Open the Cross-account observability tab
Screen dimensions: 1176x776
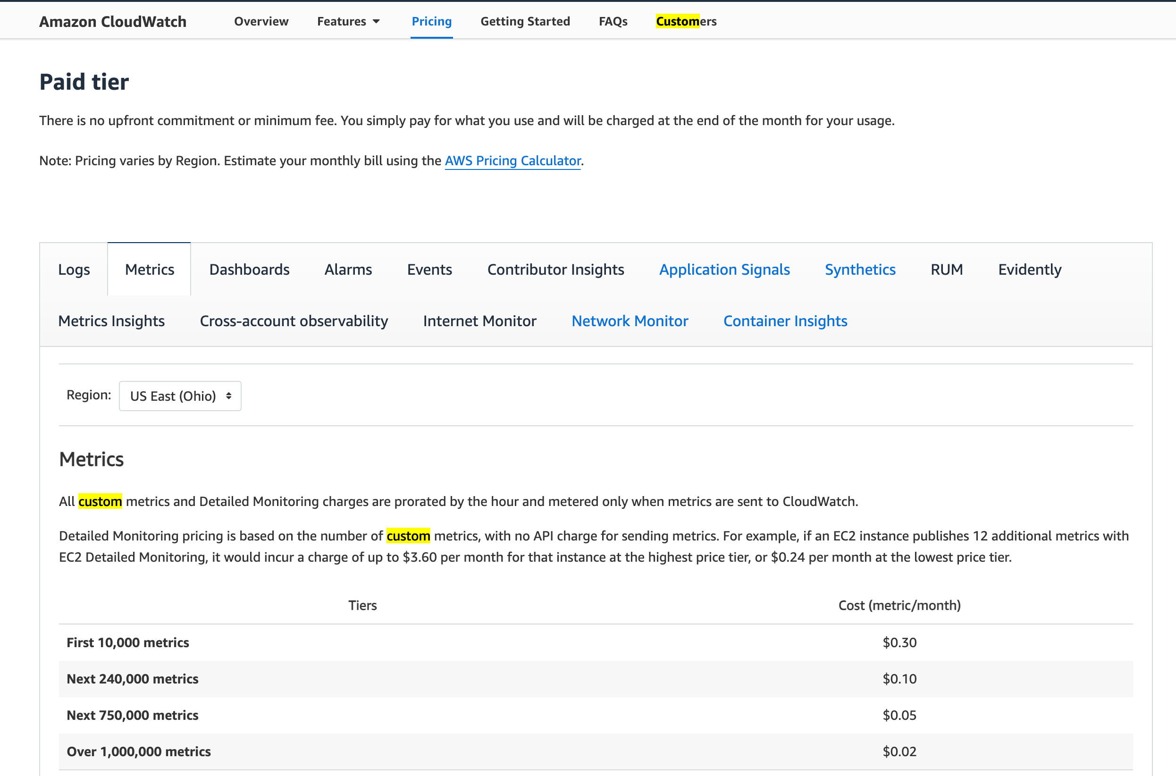[x=294, y=321]
